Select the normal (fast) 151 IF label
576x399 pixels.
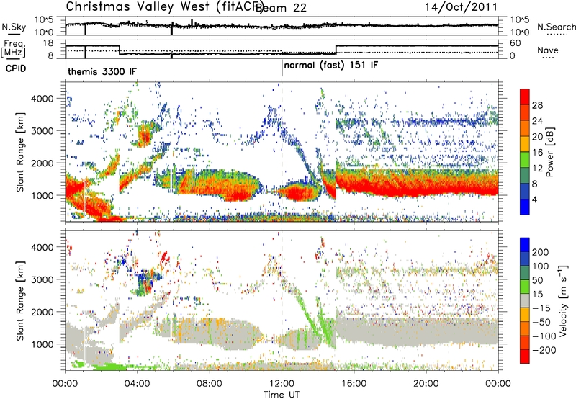[x=330, y=66]
